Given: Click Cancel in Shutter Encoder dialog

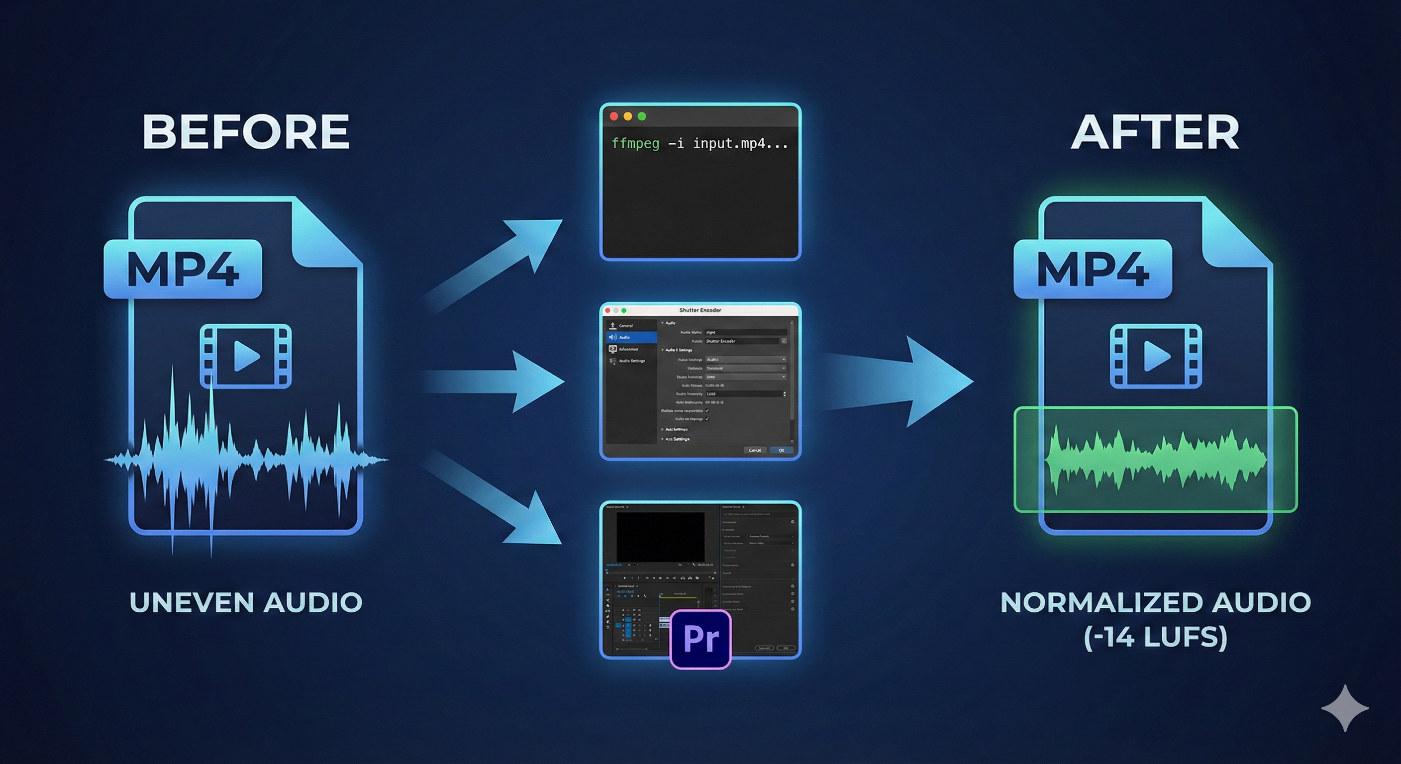Looking at the screenshot, I should tap(755, 451).
